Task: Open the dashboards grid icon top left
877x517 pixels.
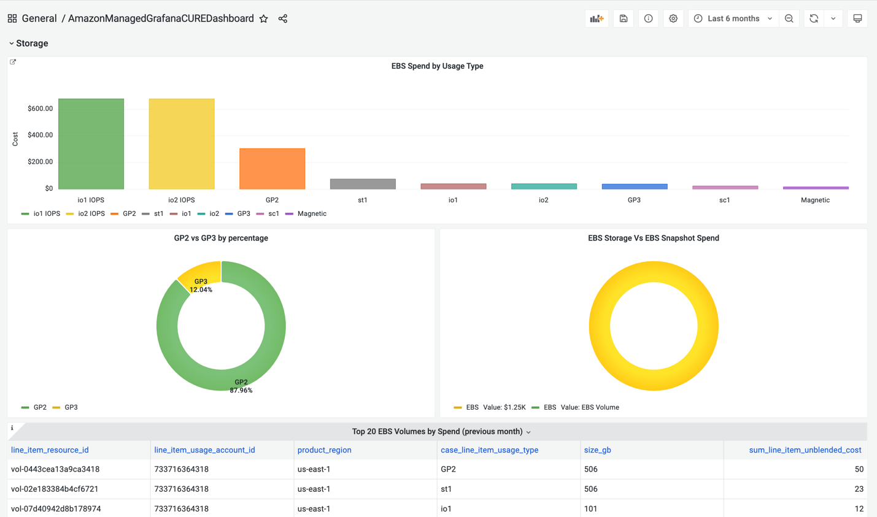Action: click(12, 18)
